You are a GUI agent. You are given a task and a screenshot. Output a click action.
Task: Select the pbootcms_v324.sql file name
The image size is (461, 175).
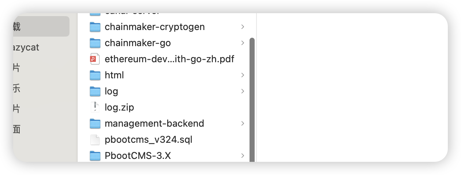[149, 139]
